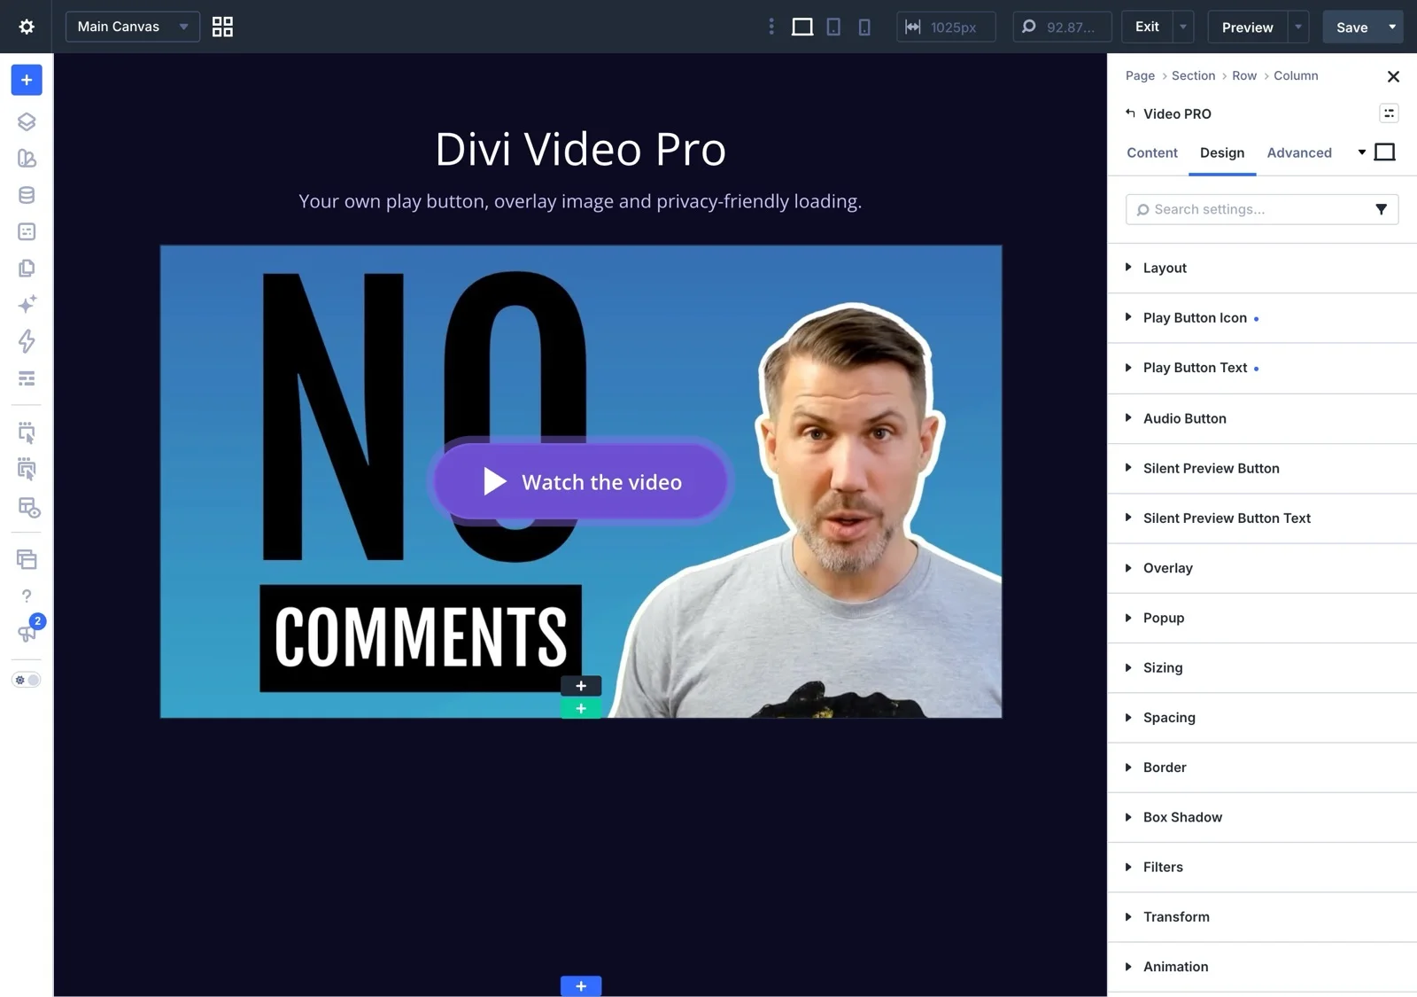Select the Design tab
1417x997 pixels.
coord(1222,152)
